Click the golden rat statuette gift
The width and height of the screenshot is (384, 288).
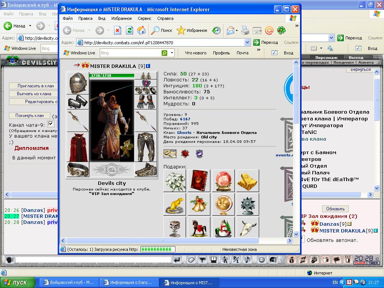pos(175,204)
